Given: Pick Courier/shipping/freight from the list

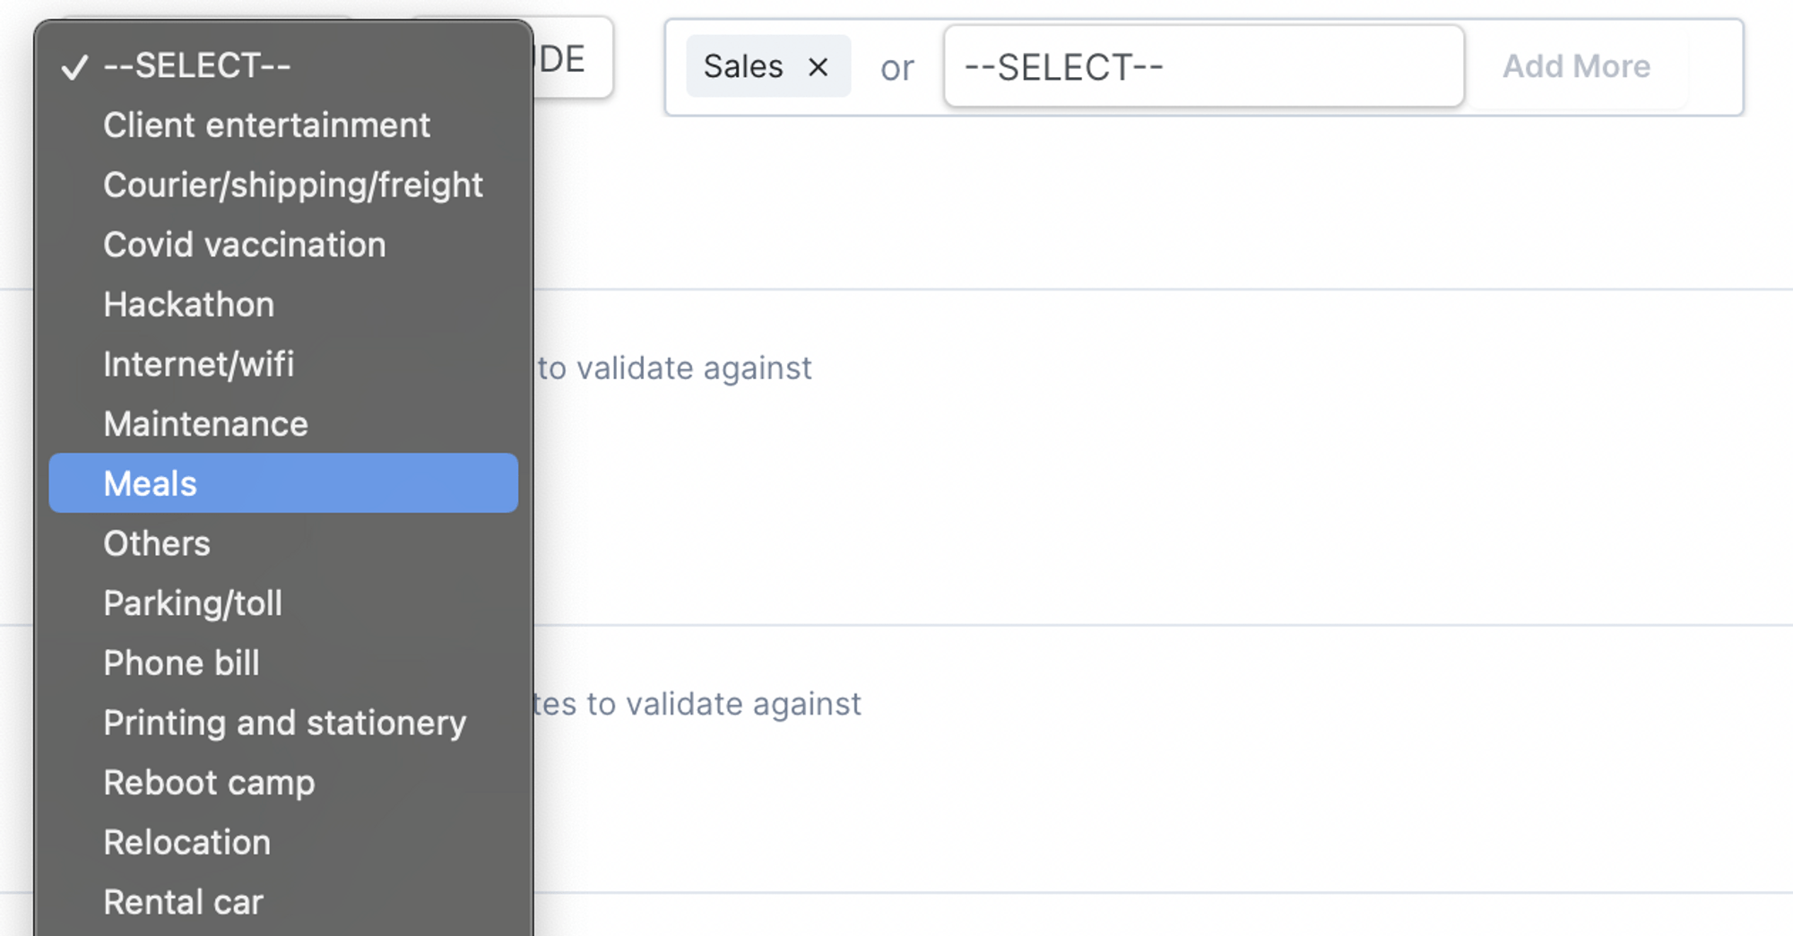Looking at the screenshot, I should pyautogui.click(x=283, y=185).
